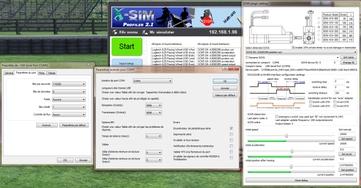Screen dimensions: 361x188
Task: Click Annuler in USB Serial Port properties
Action: 83,160
